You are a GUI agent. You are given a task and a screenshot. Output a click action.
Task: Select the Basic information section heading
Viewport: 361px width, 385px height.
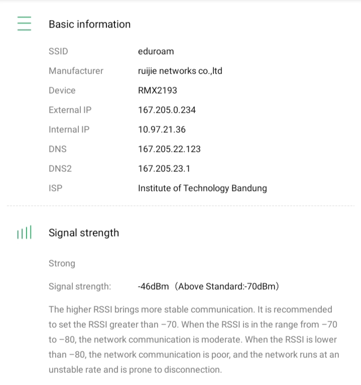[x=89, y=24]
